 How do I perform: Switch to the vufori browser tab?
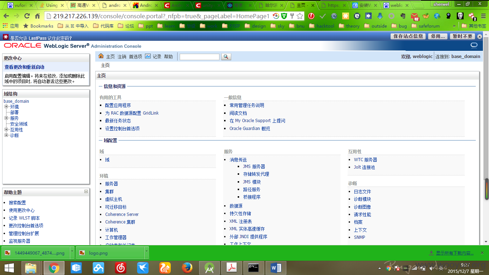20,5
